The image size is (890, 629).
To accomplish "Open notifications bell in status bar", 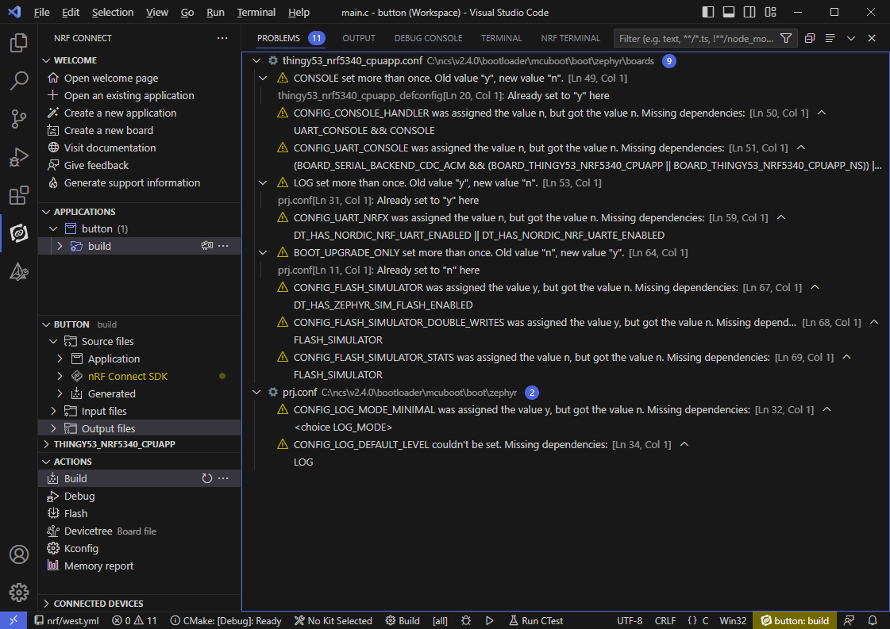I will [x=873, y=620].
